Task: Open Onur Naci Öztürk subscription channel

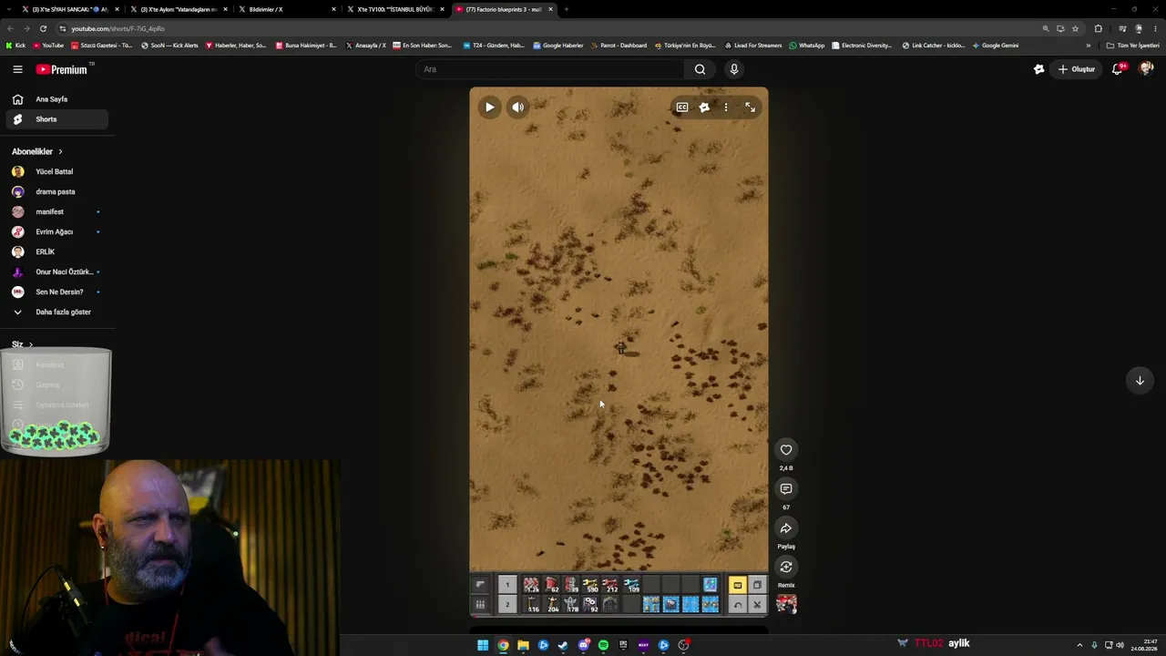Action: click(56, 272)
